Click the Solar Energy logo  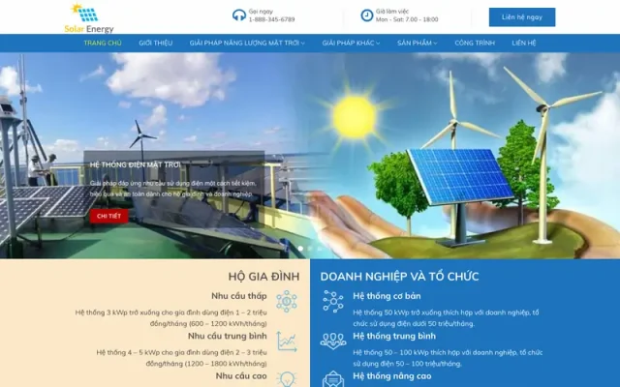[89, 17]
